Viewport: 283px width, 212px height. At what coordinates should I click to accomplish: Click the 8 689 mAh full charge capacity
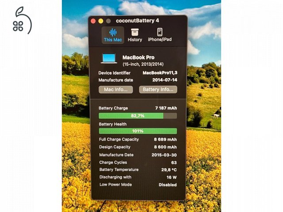tap(165, 140)
